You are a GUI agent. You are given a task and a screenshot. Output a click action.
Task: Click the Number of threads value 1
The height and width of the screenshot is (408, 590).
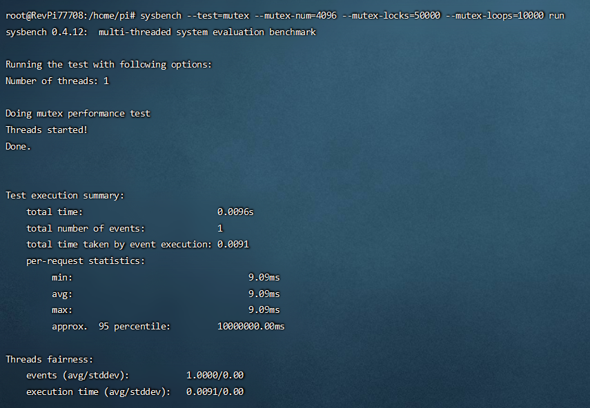tap(106, 81)
